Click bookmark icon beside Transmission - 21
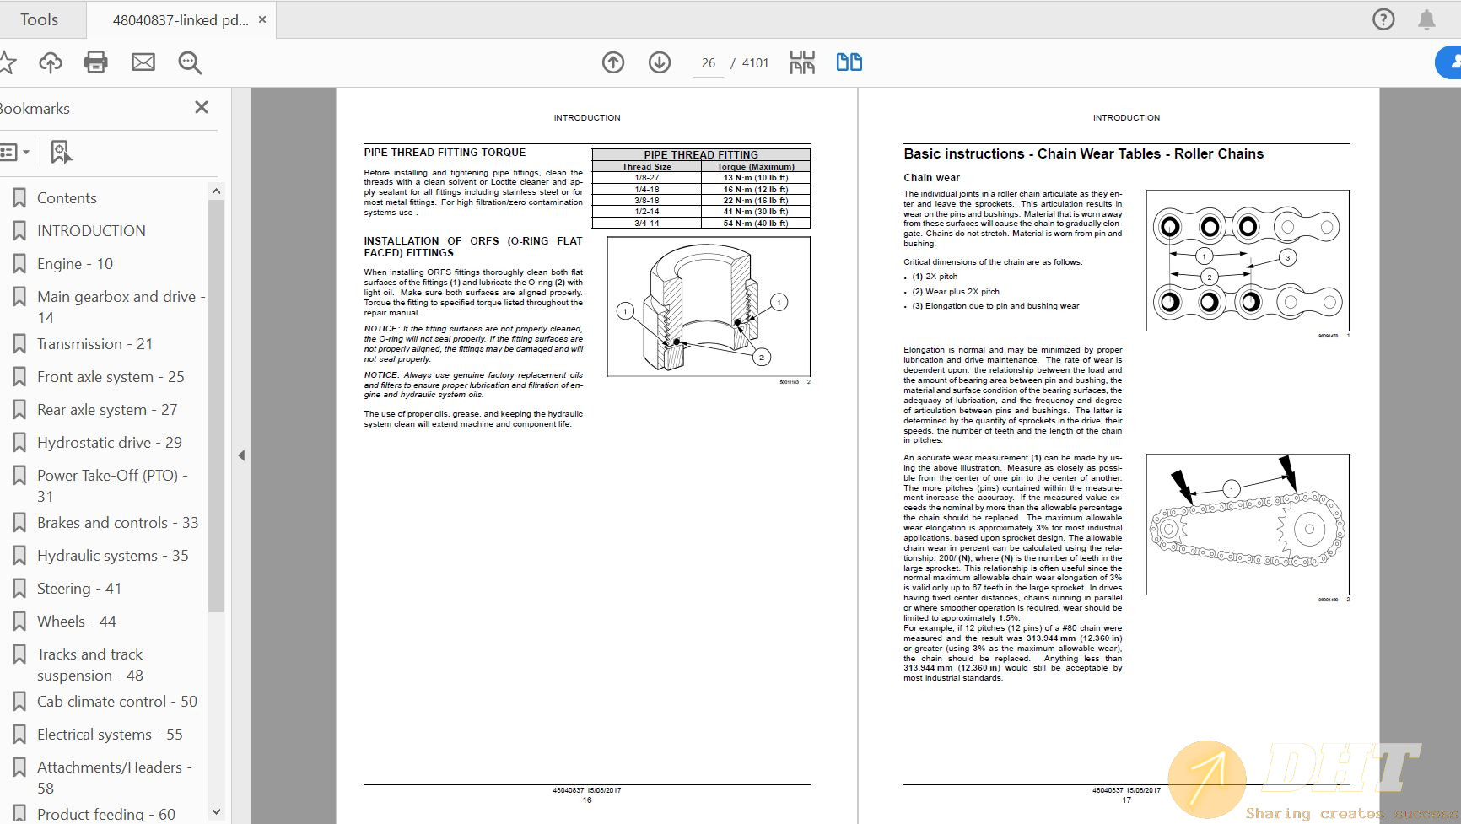1461x824 pixels. coord(19,344)
